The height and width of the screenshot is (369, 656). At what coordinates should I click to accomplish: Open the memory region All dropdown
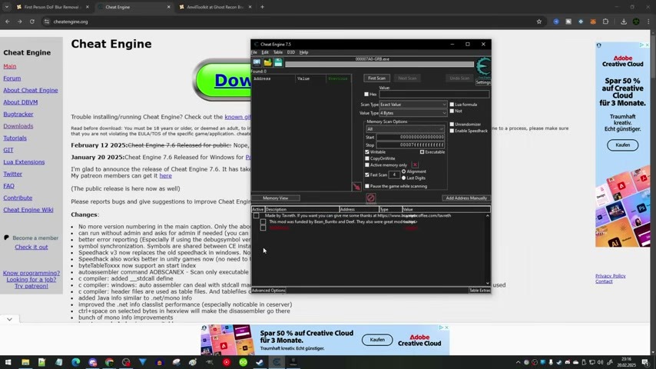click(405, 129)
